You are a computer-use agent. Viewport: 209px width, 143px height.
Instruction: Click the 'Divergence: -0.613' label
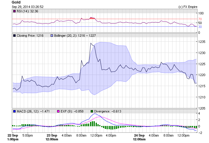108,111
